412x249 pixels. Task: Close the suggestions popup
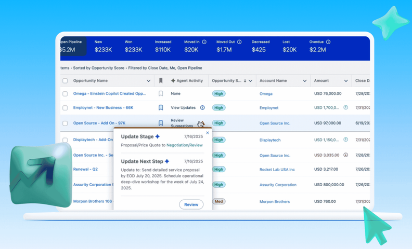pos(208,133)
